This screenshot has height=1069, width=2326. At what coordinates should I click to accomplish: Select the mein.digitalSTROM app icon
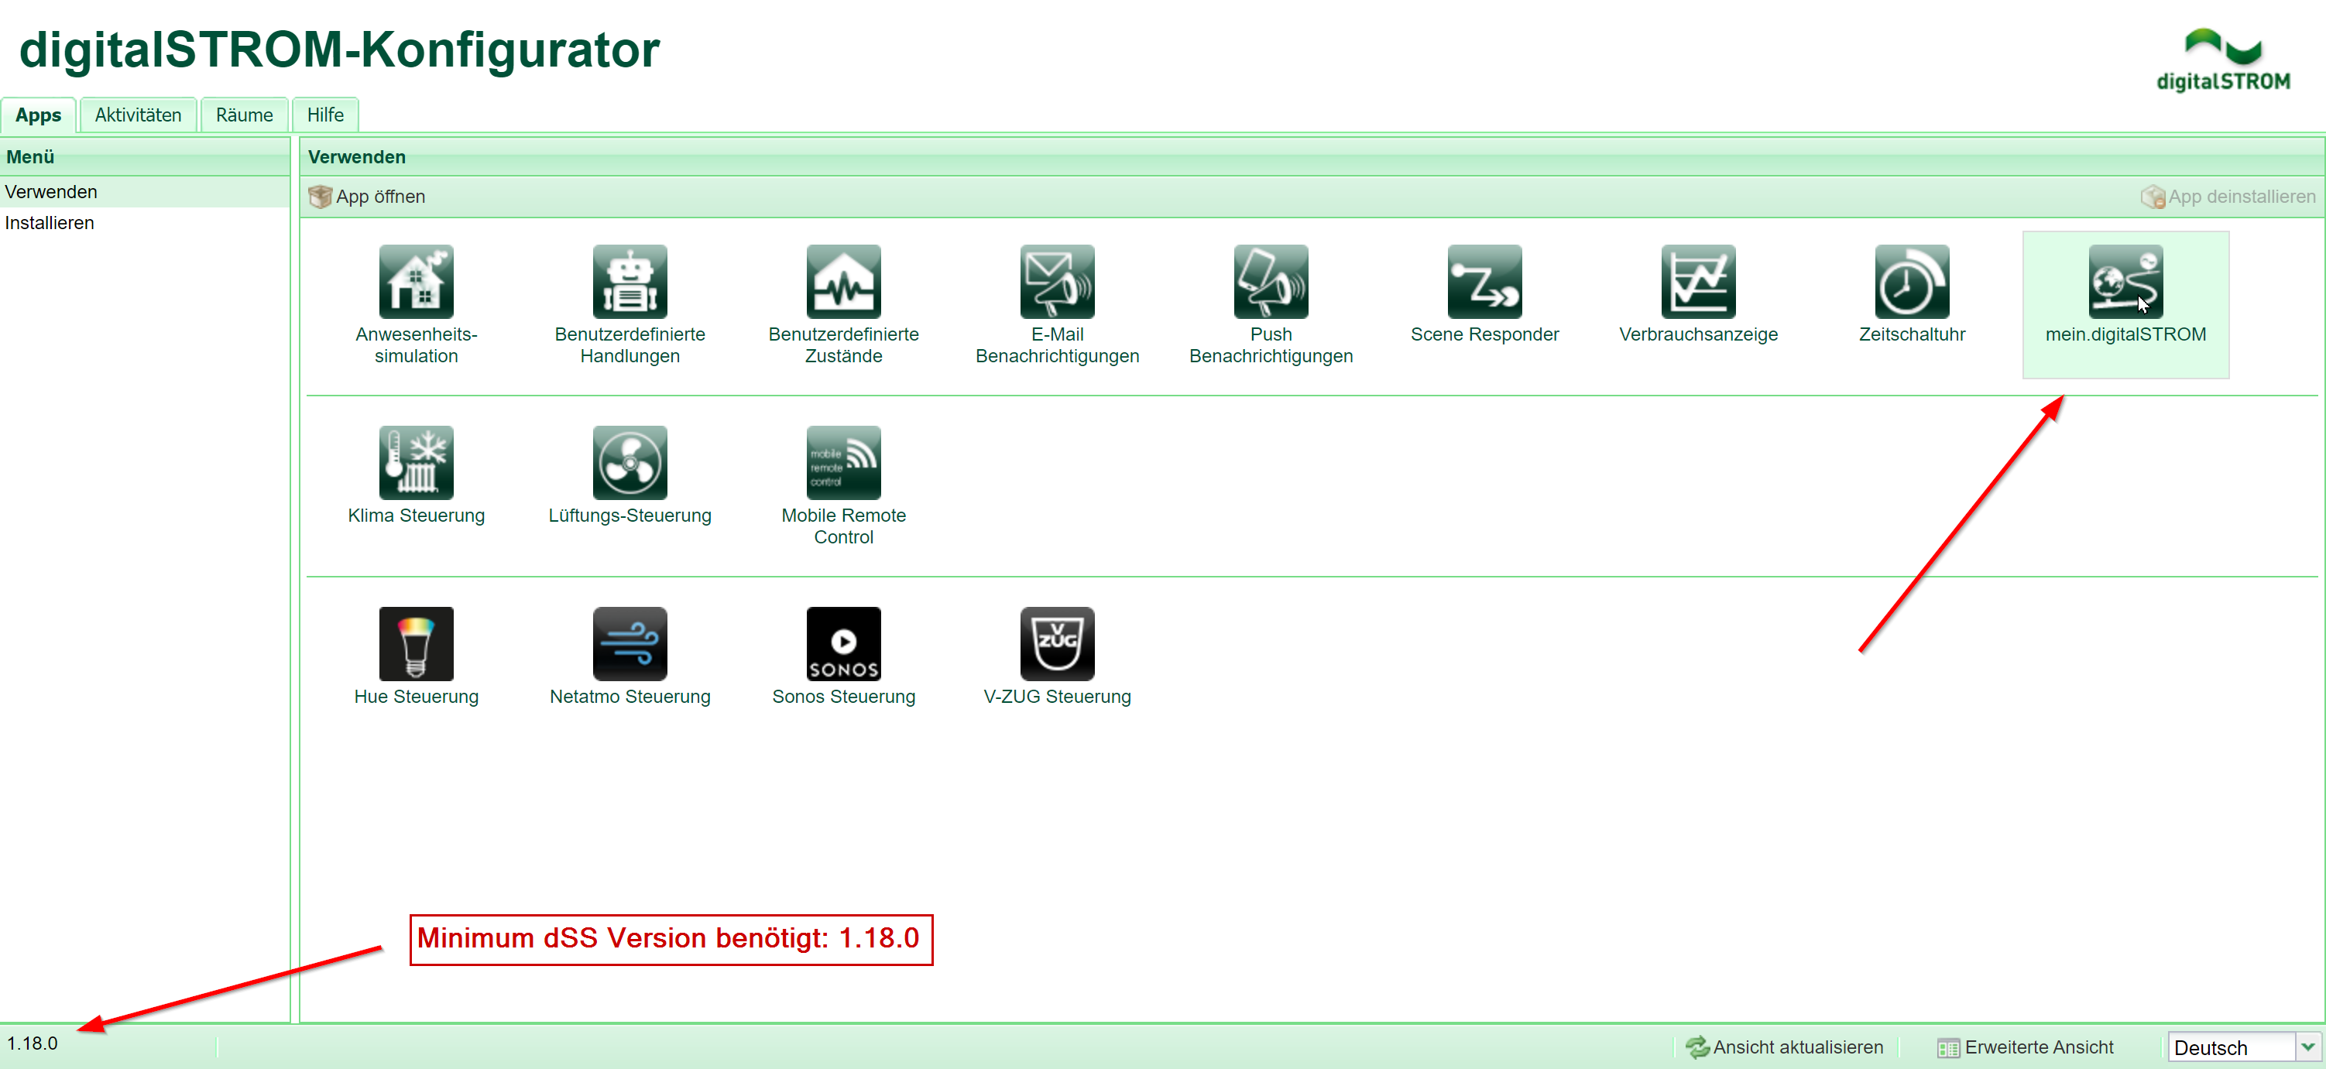pyautogui.click(x=2125, y=282)
